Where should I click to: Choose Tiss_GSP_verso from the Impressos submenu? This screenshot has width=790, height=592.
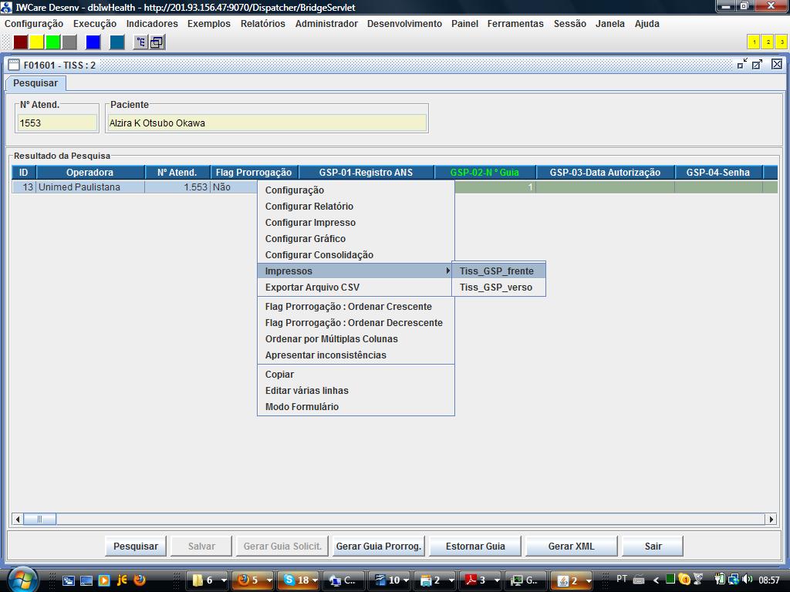coord(498,287)
